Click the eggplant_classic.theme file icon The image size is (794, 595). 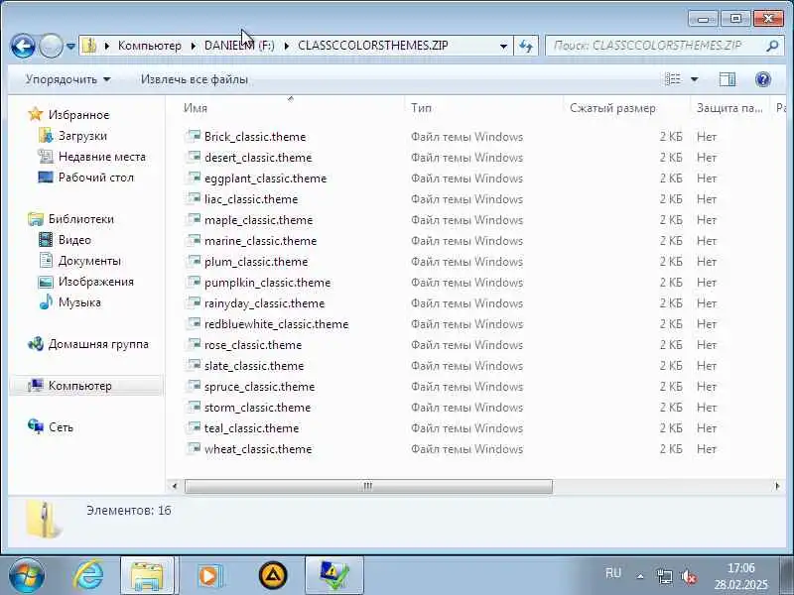tap(194, 178)
